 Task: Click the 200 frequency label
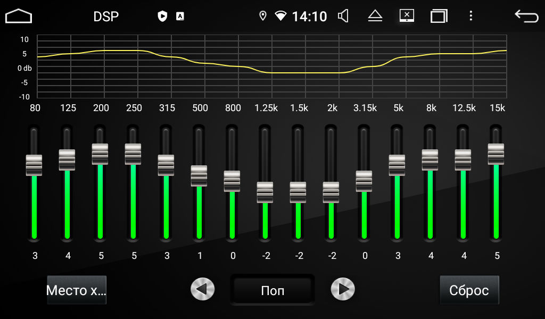point(101,108)
